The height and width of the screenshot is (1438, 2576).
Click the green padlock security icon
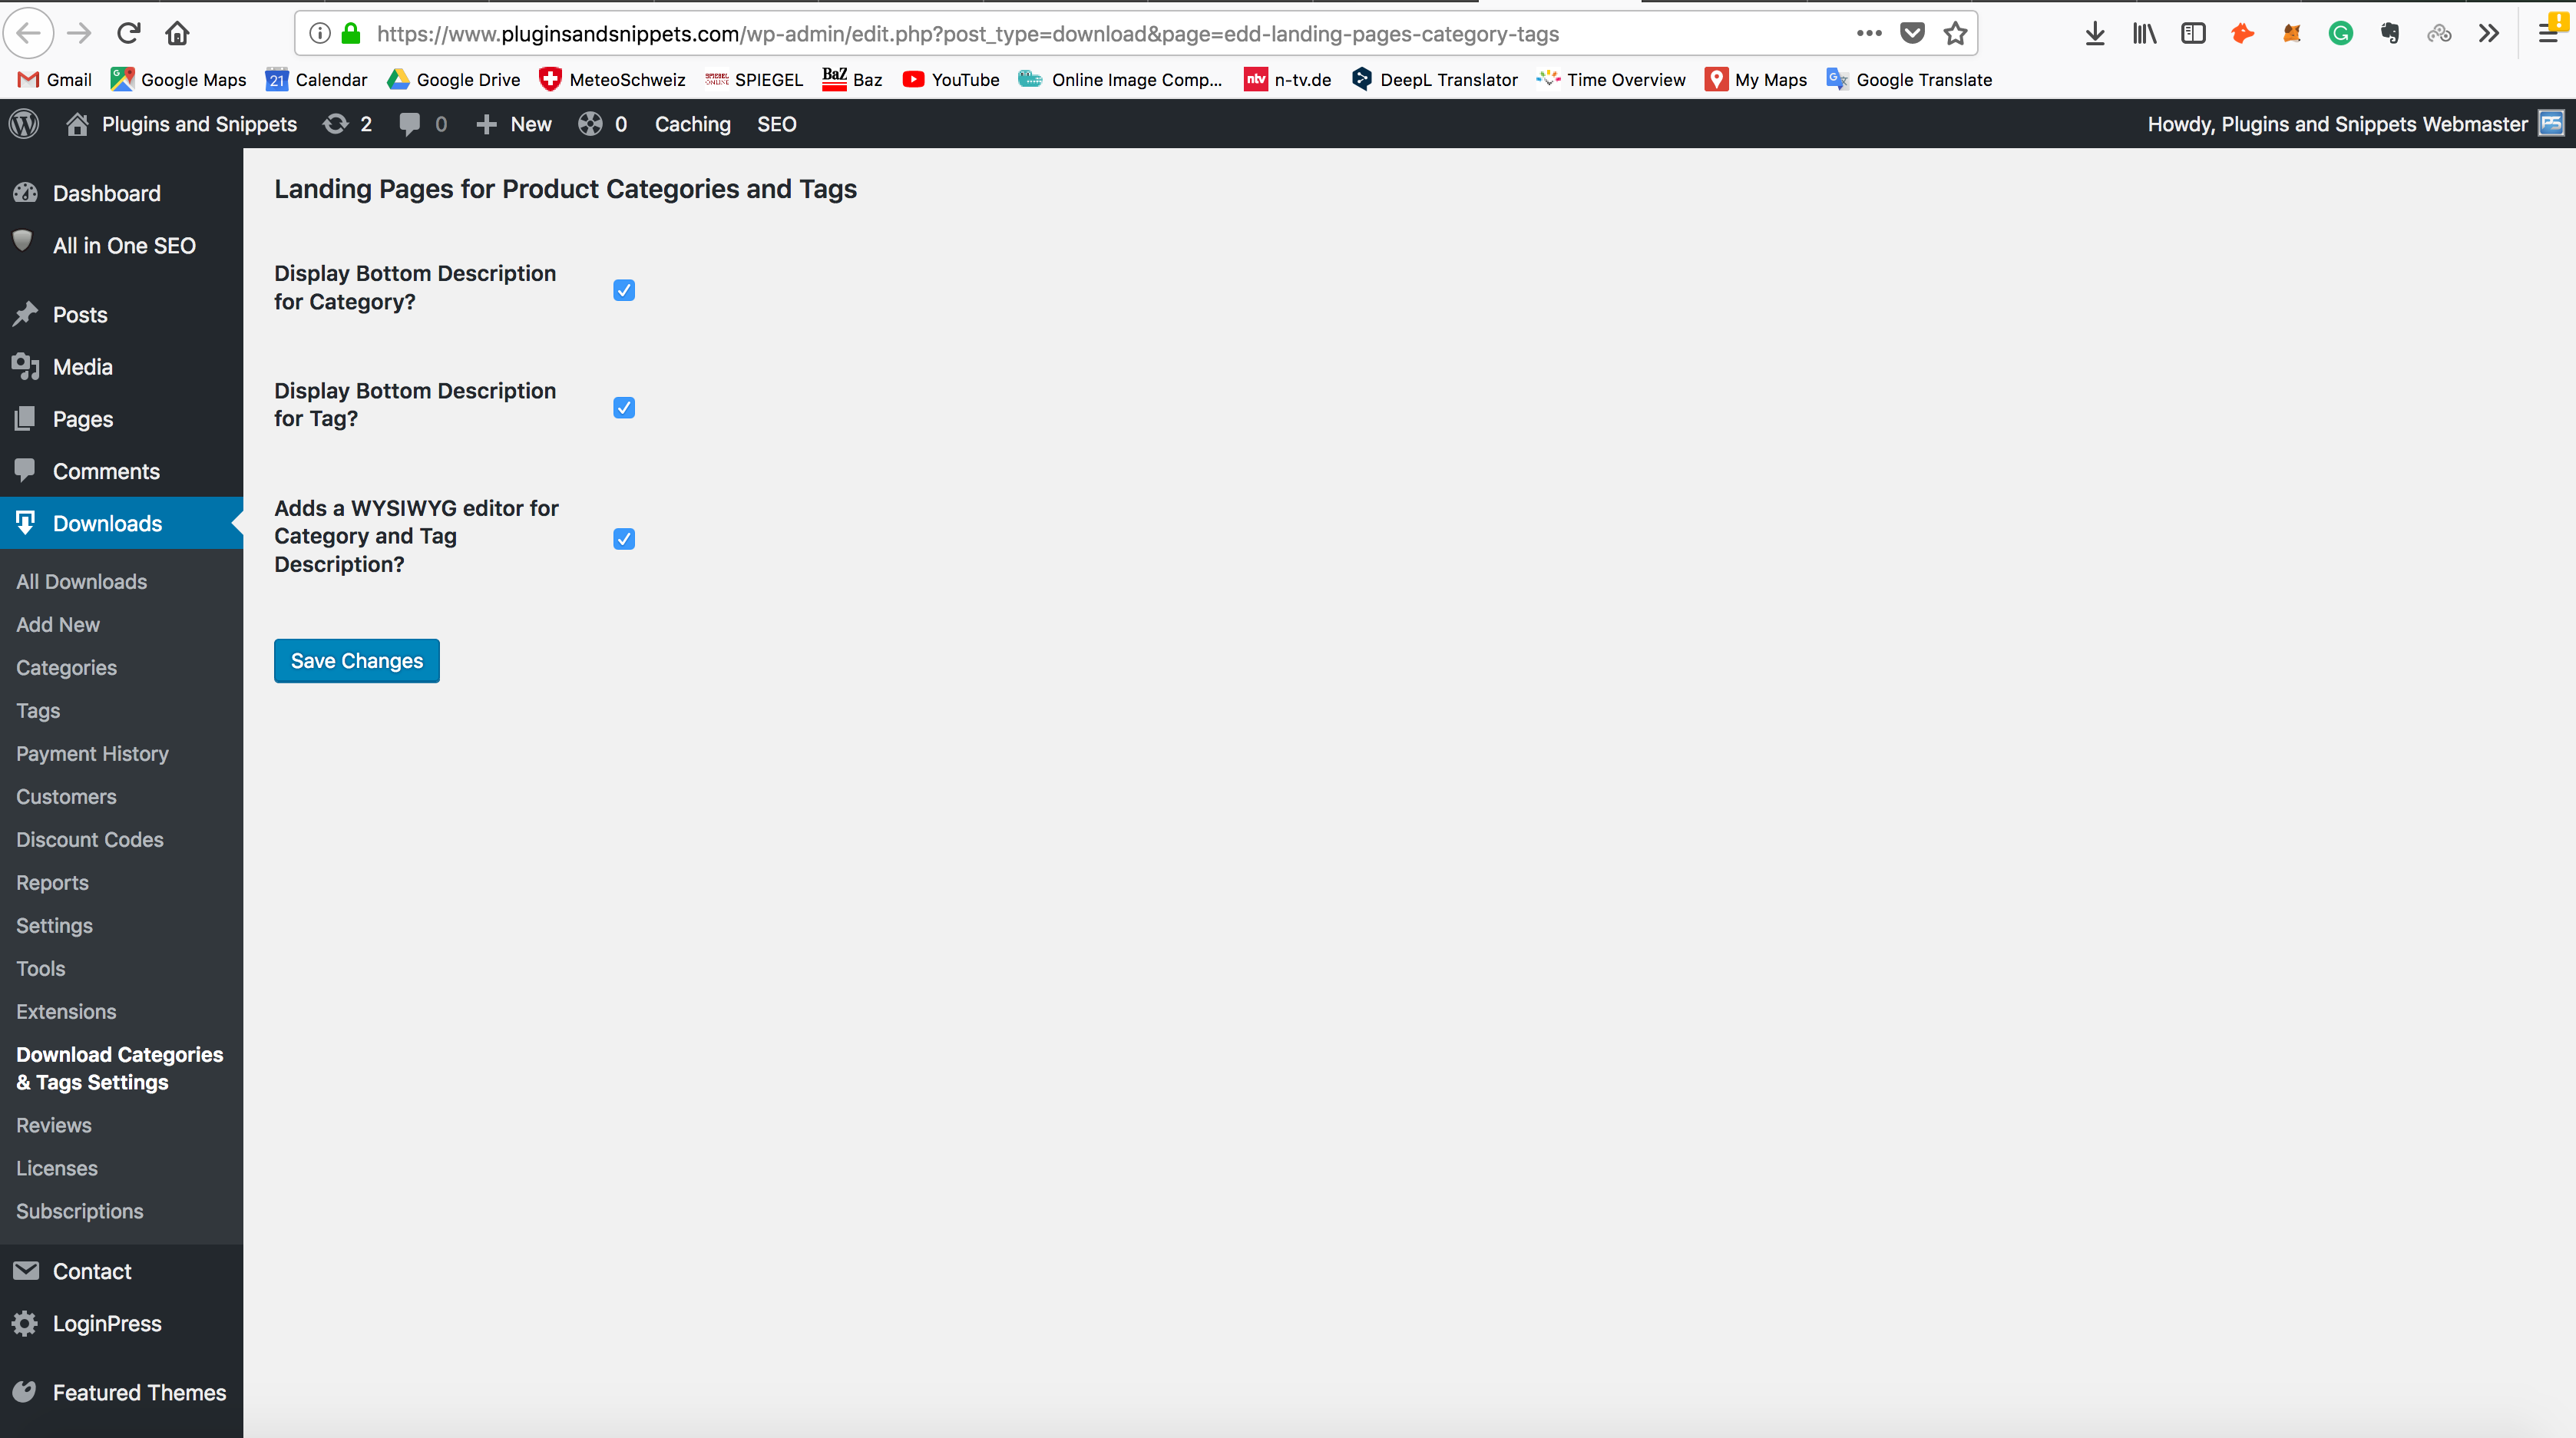tap(351, 33)
